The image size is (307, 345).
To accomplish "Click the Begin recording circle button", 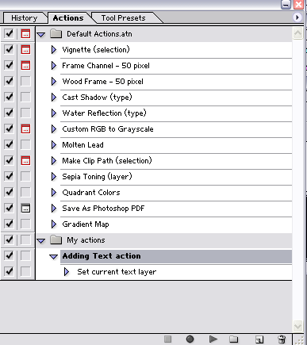I will 190,339.
